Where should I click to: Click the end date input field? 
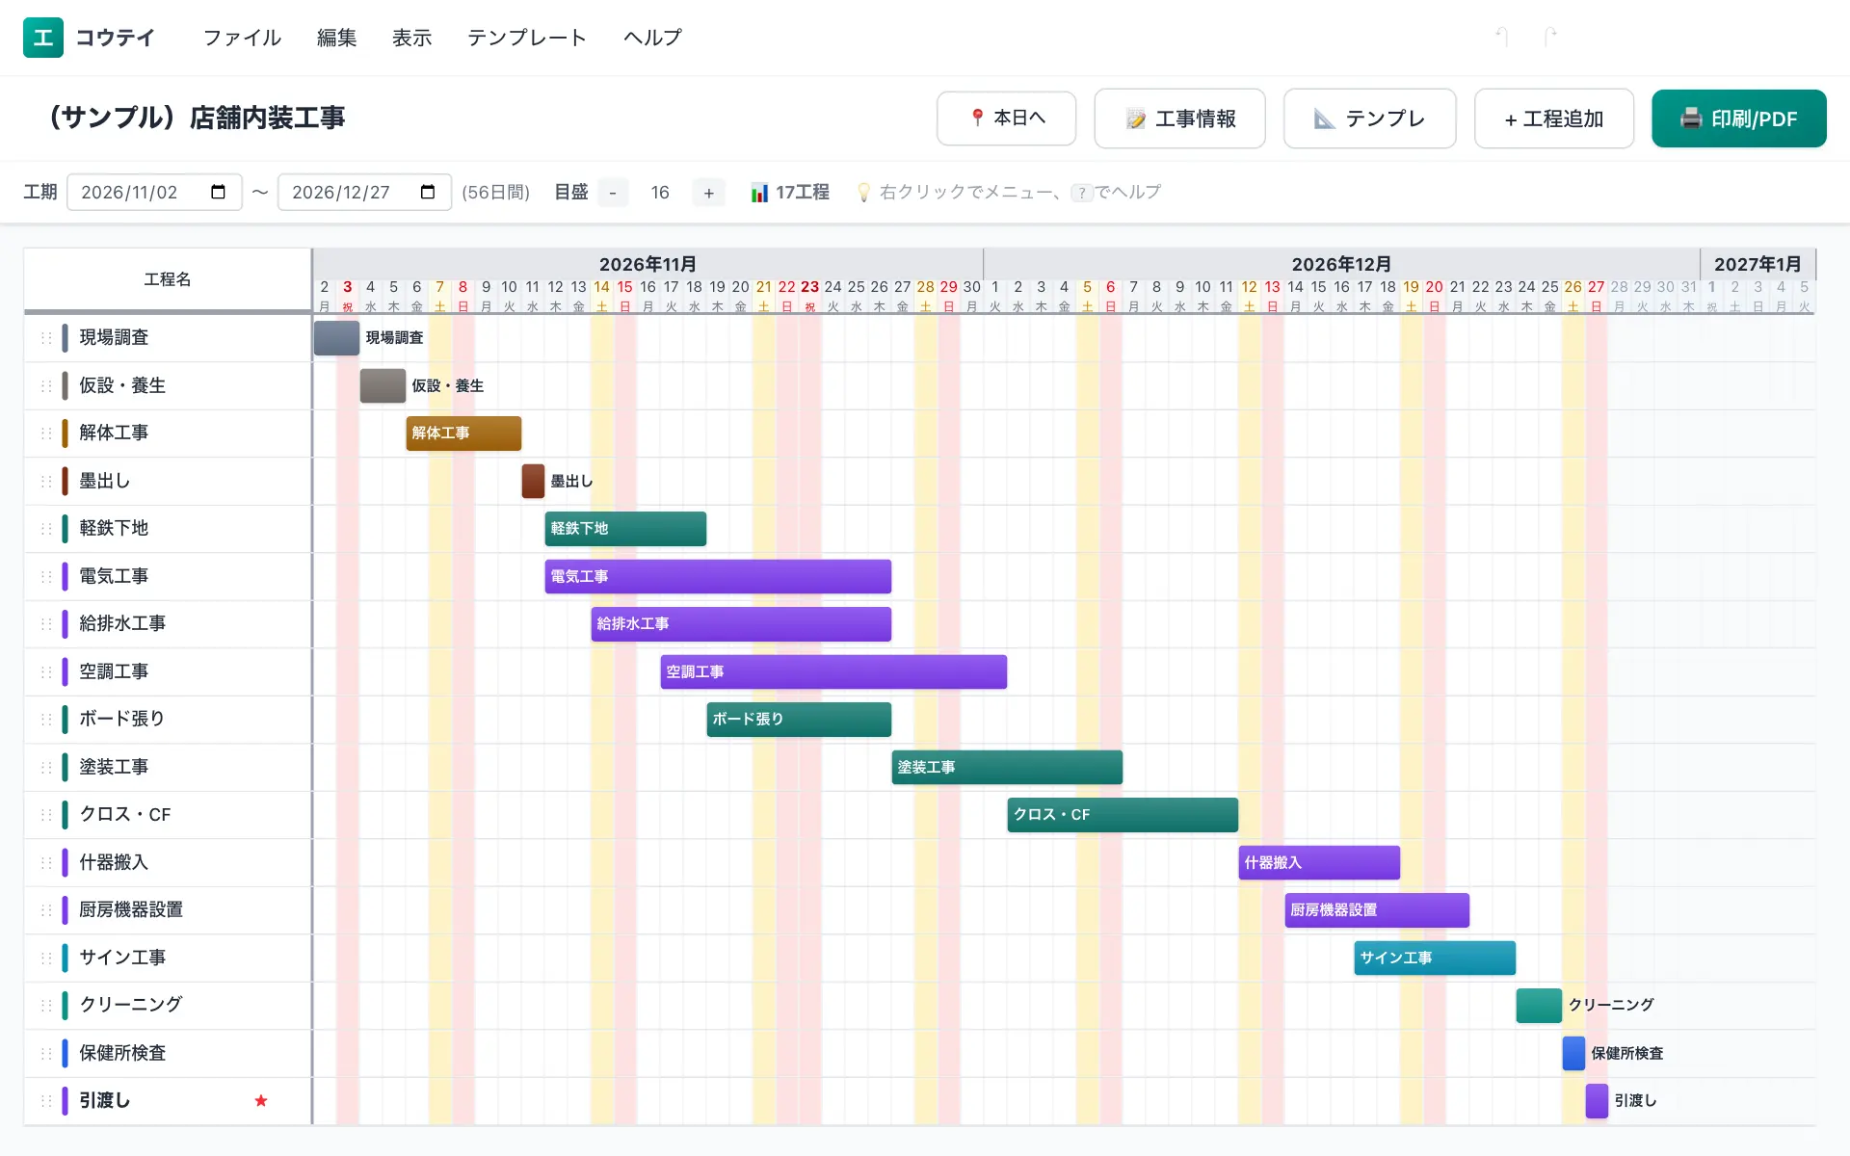(x=364, y=192)
